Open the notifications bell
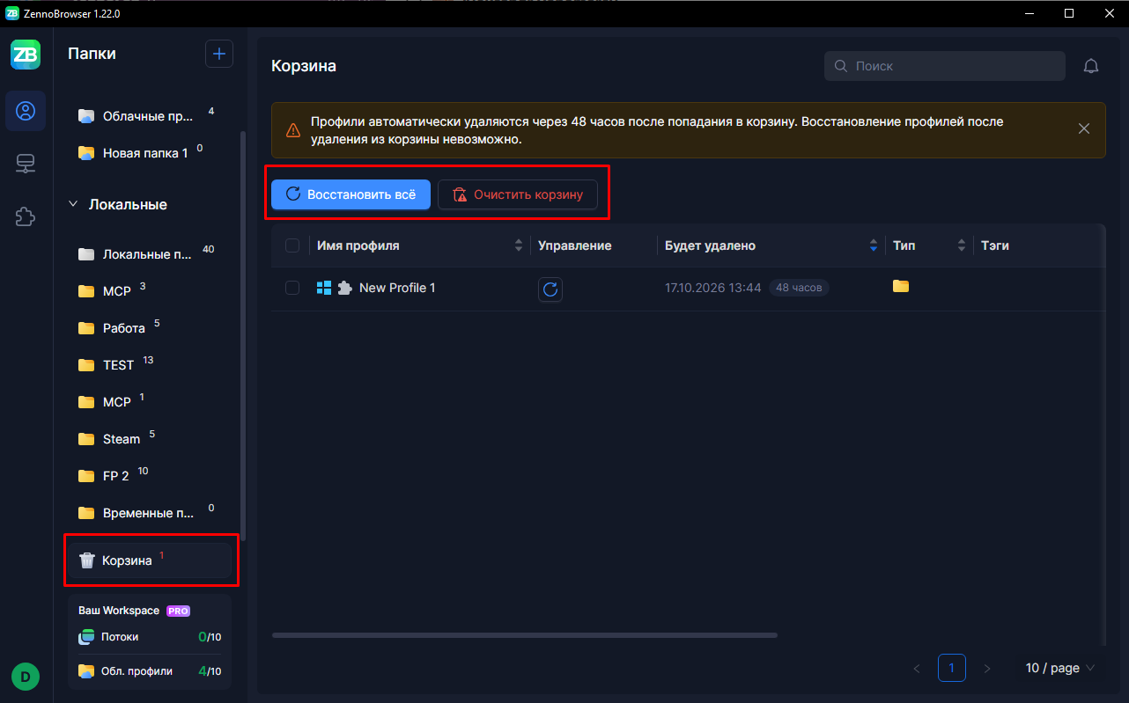The height and width of the screenshot is (703, 1129). click(1091, 66)
